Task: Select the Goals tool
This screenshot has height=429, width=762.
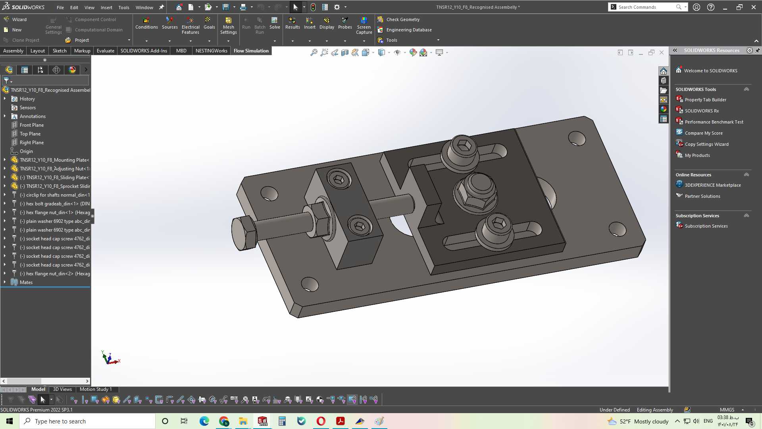Action: [x=209, y=23]
